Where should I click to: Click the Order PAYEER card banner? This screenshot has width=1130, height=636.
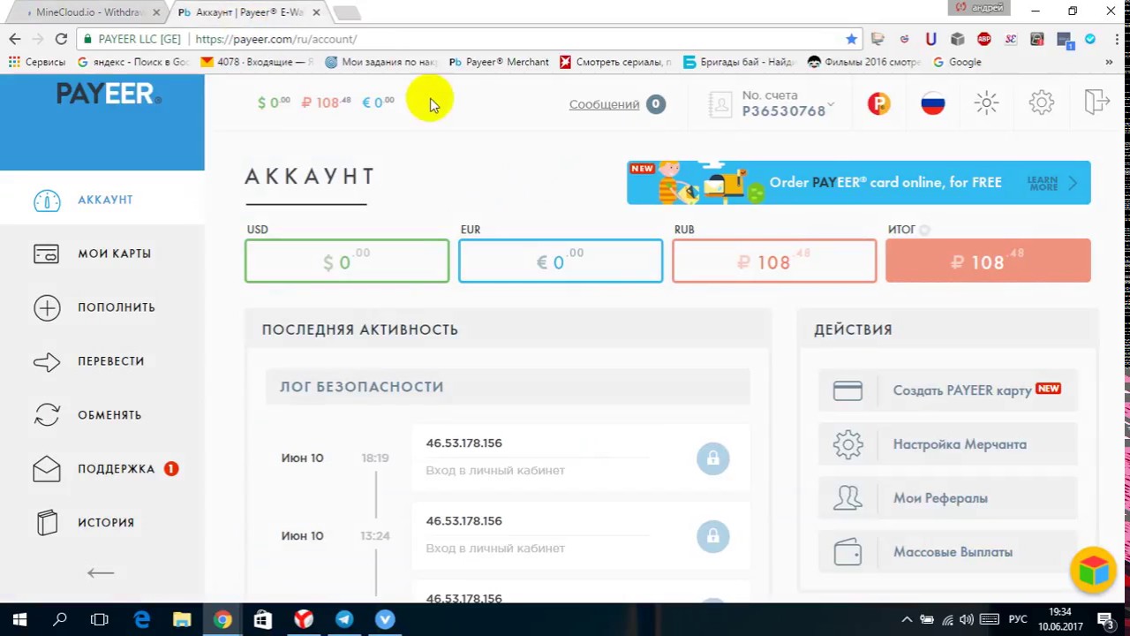coord(858,183)
